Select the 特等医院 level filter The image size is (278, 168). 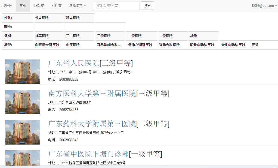click(x=42, y=36)
